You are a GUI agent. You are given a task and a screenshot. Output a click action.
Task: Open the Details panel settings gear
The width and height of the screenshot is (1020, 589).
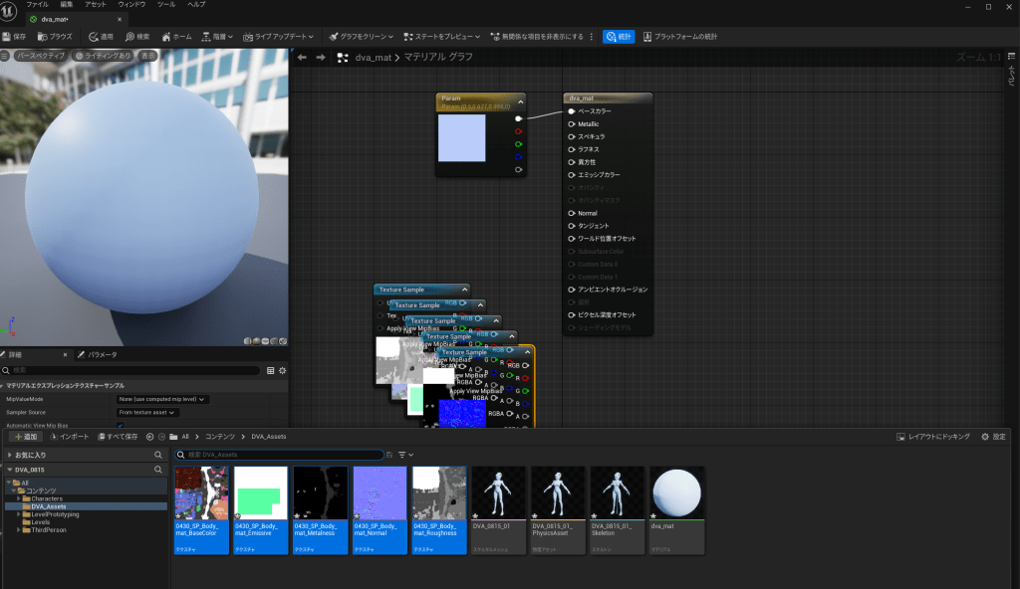pos(282,370)
